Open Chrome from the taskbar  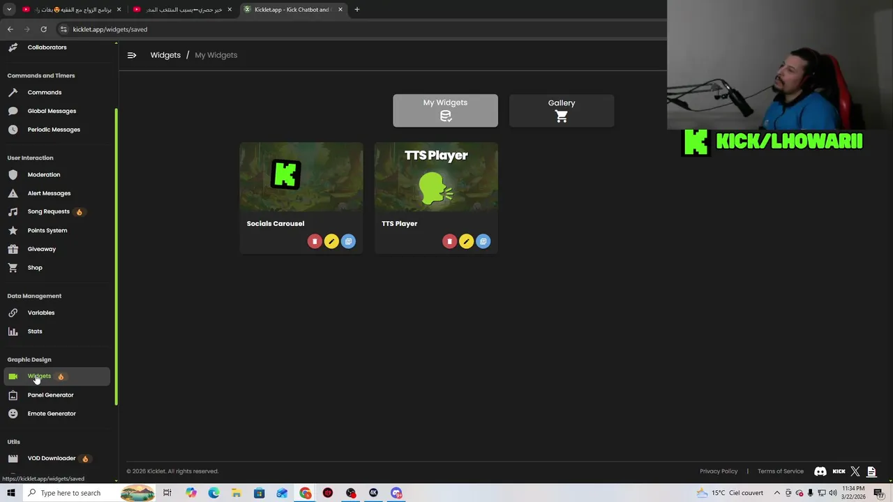pyautogui.click(x=306, y=493)
